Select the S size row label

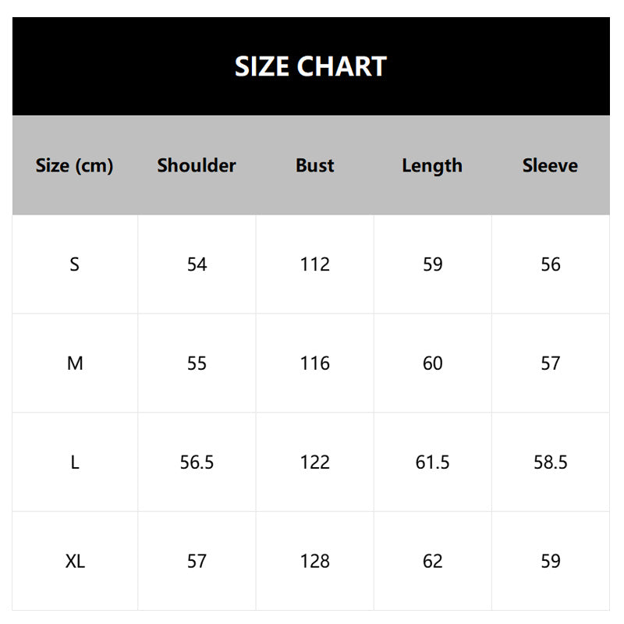pyautogui.click(x=75, y=264)
